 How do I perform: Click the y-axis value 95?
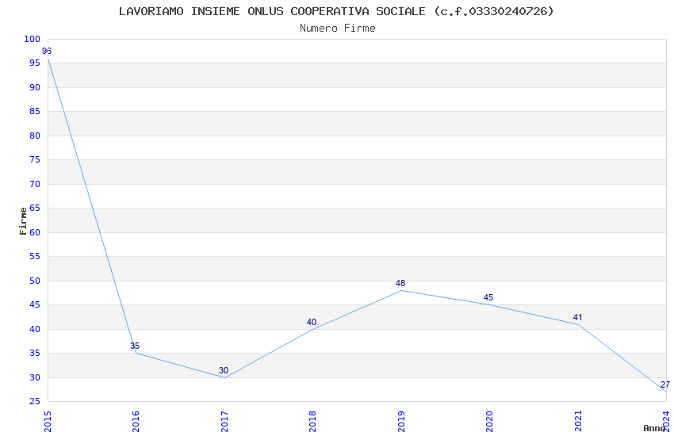coord(35,63)
